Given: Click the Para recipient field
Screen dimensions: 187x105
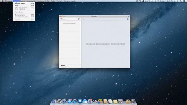Looking at the screenshot, I should tap(104, 19).
